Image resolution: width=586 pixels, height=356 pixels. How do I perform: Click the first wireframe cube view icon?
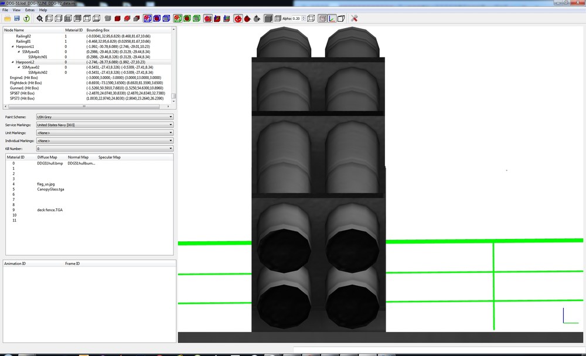coord(49,18)
